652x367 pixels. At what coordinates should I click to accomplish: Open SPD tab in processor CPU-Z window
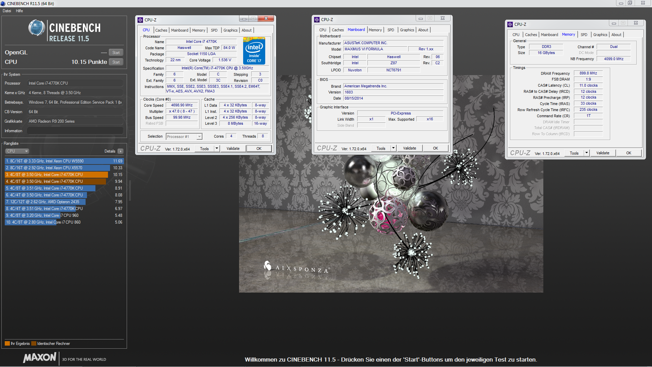pyautogui.click(x=214, y=30)
